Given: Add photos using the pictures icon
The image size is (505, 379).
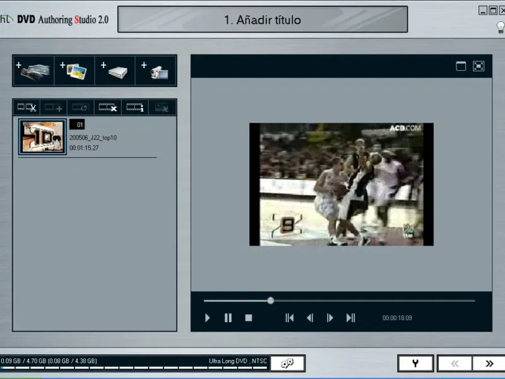Looking at the screenshot, I should [74, 71].
